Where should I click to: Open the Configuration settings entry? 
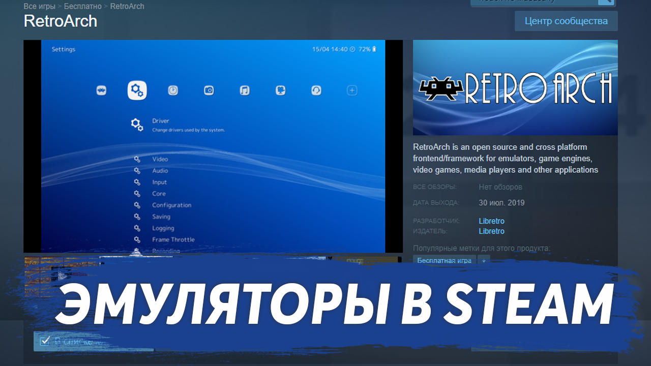click(x=172, y=205)
